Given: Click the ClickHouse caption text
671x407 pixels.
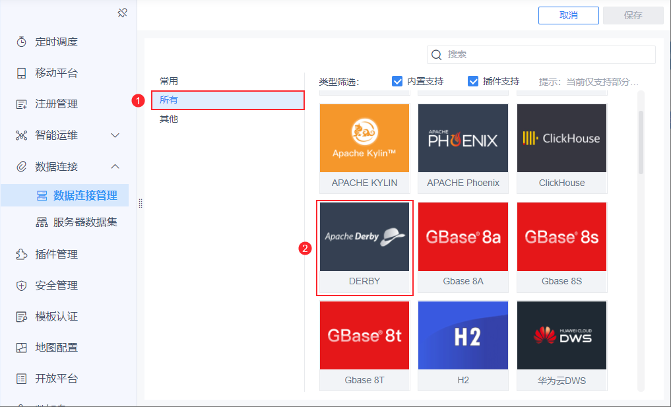Looking at the screenshot, I should 562,183.
